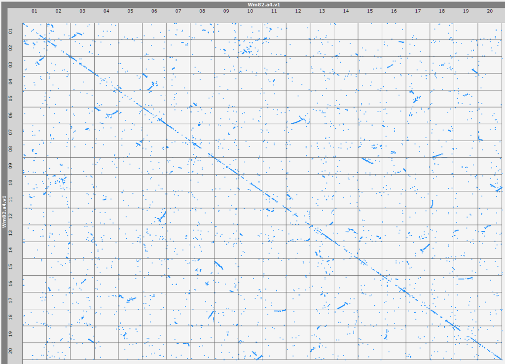The image size is (505, 364).
Task: Select column label 10 on the top axis
Action: pos(250,11)
